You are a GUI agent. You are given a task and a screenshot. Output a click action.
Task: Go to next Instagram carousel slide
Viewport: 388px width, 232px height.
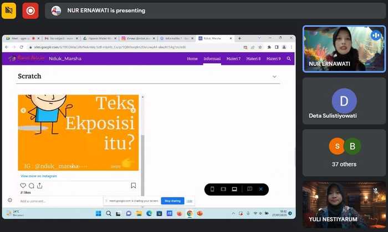133,110
